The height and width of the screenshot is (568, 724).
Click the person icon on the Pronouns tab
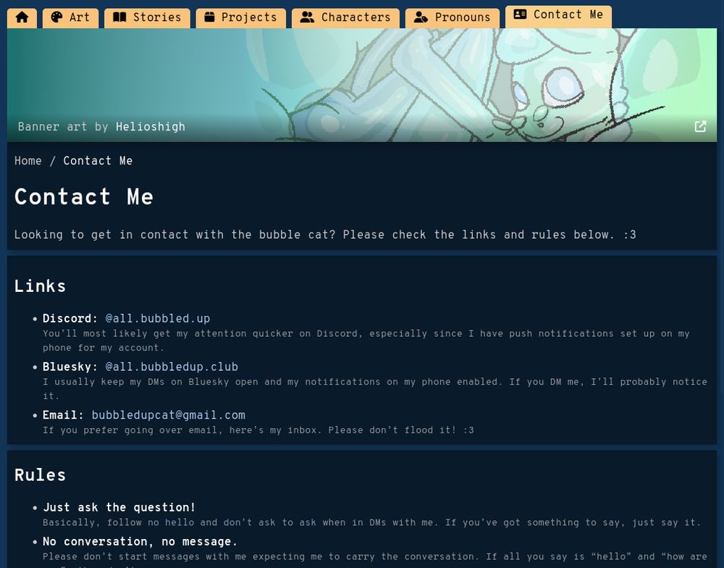[421, 17]
